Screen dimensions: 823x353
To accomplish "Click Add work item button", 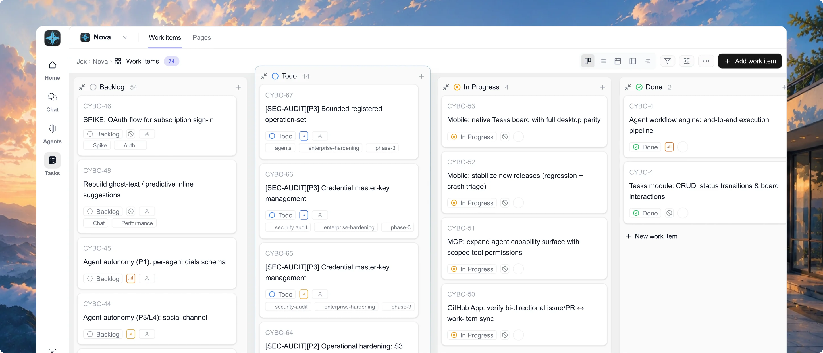I will 749,61.
